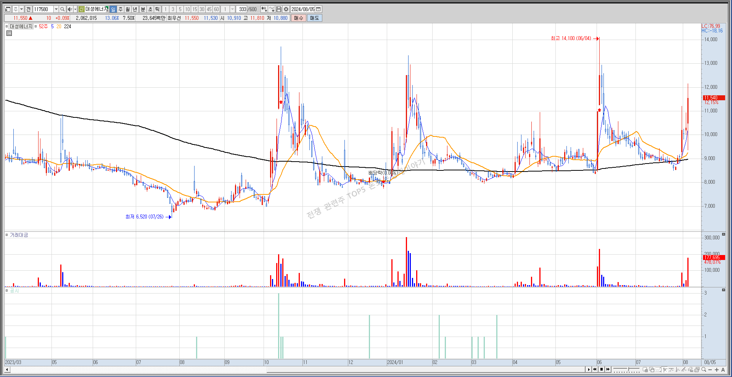Open the calendar date picker icon
Viewport: 732px width, 377px height.
(319, 9)
